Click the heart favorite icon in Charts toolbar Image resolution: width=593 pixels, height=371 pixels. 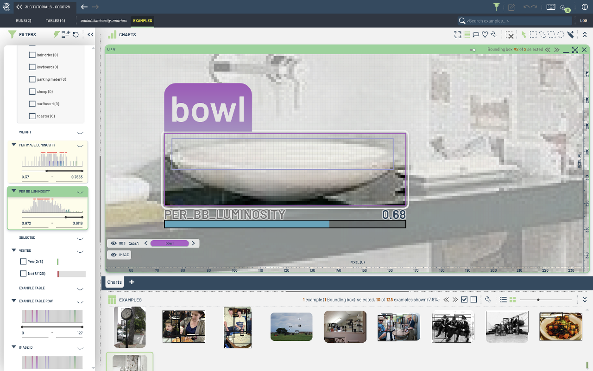pyautogui.click(x=485, y=35)
